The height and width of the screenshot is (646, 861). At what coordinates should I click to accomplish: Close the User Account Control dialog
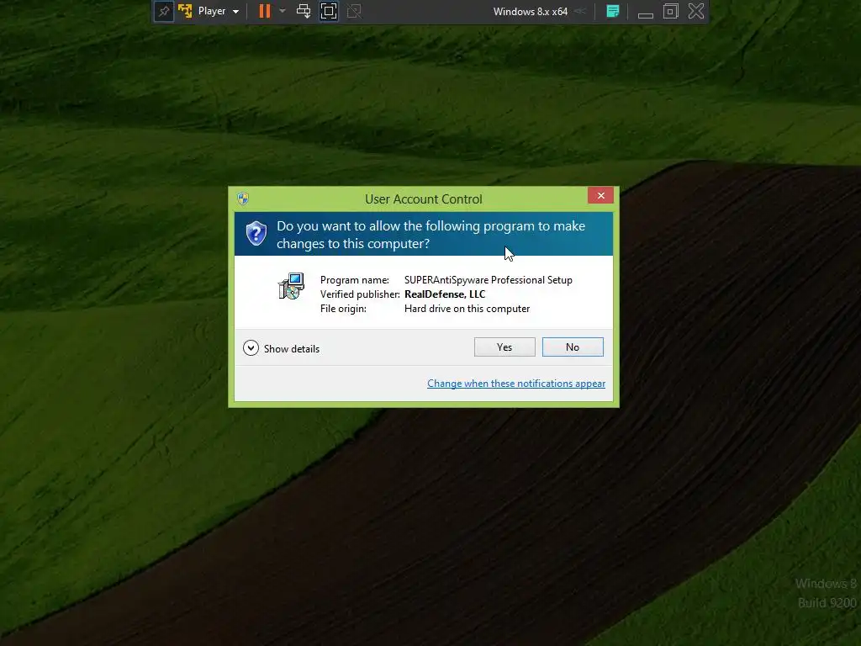tap(600, 195)
